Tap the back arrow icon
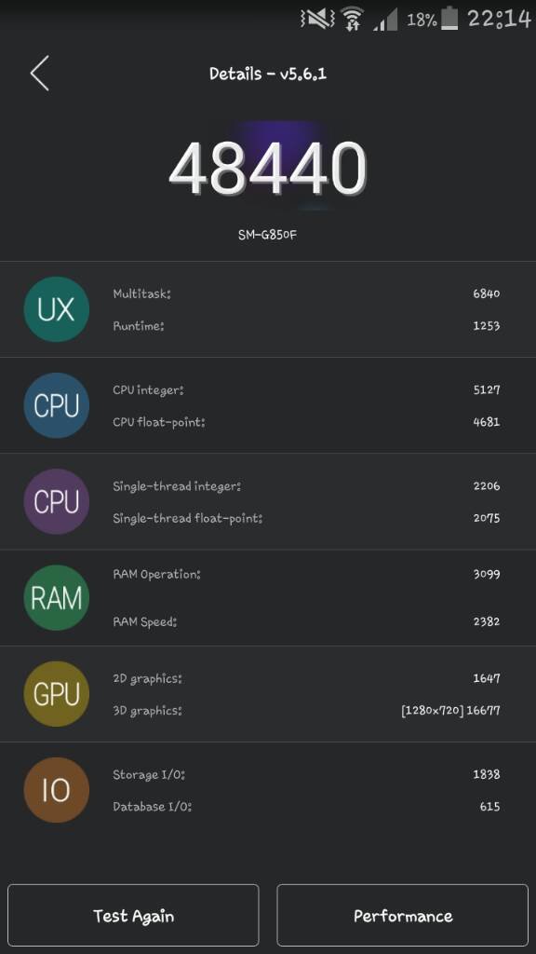The height and width of the screenshot is (954, 536). pos(39,74)
